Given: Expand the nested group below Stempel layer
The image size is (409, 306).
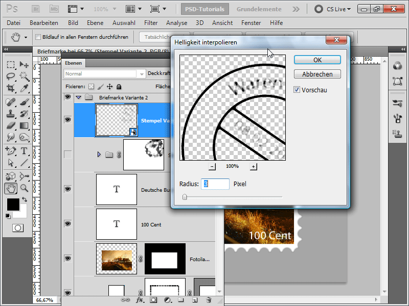Looking at the screenshot, I should coord(99,155).
